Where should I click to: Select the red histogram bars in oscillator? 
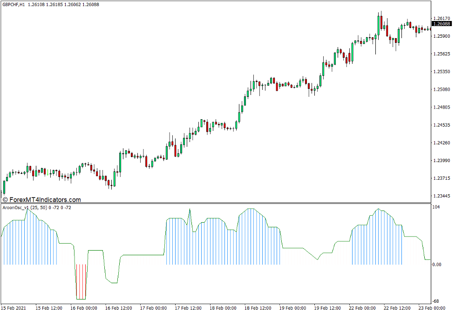coord(81,281)
